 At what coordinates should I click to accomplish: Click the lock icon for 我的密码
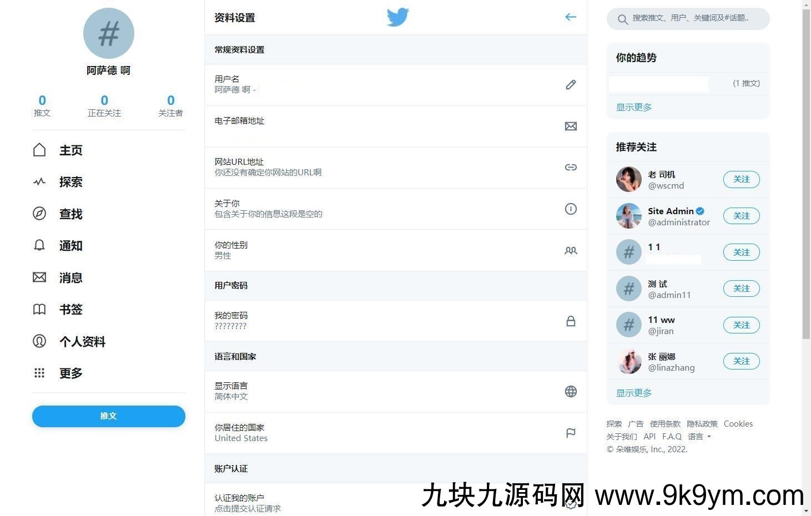(x=571, y=321)
